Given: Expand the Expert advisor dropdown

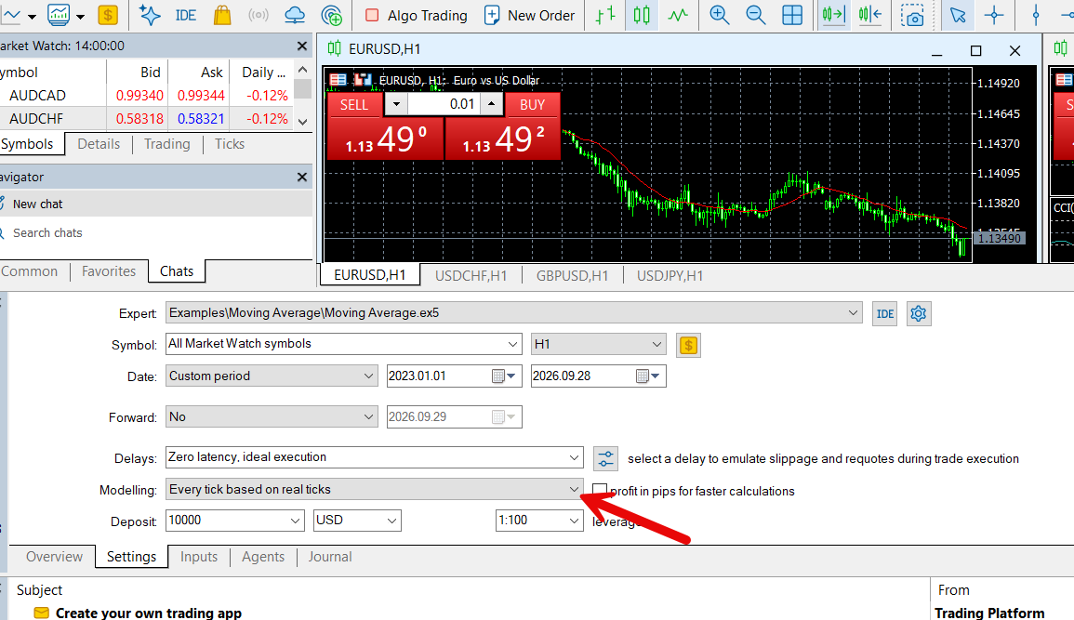Looking at the screenshot, I should point(853,312).
